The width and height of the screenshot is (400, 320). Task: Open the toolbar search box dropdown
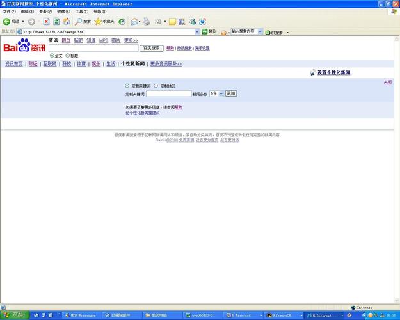coord(260,31)
